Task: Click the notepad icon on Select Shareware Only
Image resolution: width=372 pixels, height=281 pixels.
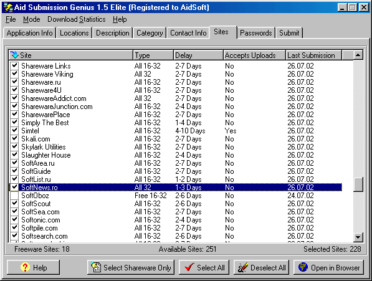Action: (96, 267)
